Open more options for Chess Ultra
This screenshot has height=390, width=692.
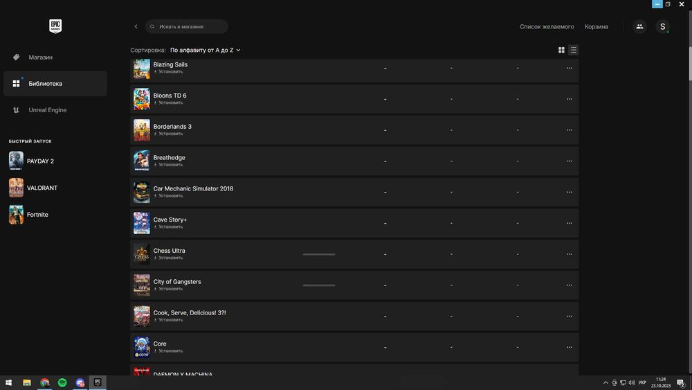click(569, 254)
